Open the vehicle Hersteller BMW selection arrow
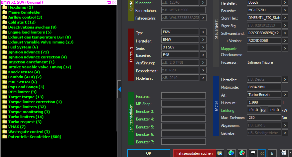 (203, 39)
